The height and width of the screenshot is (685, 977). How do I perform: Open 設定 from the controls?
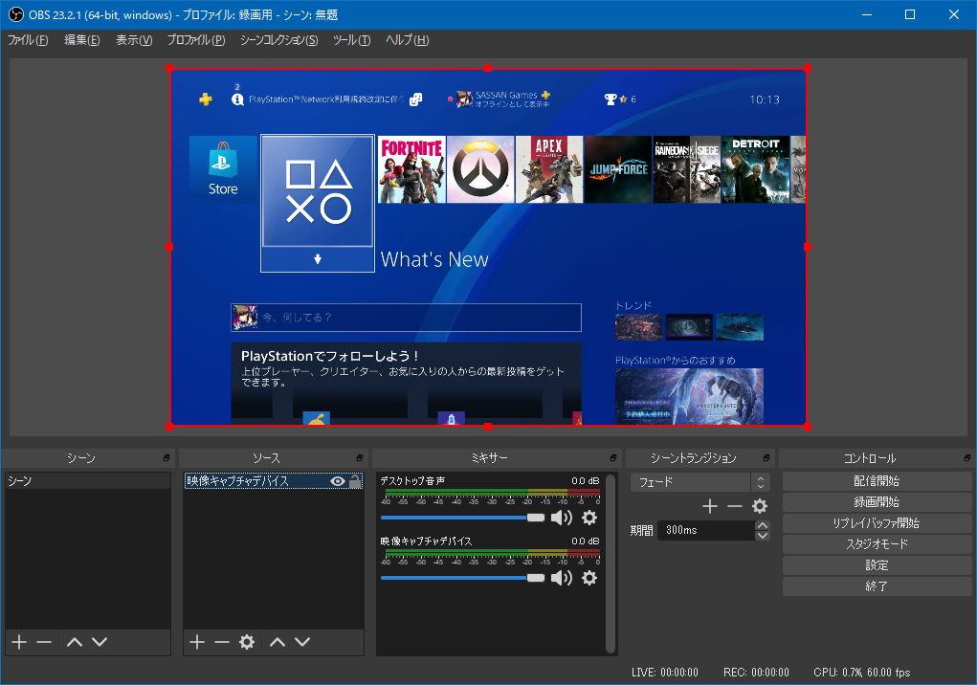tap(877, 565)
